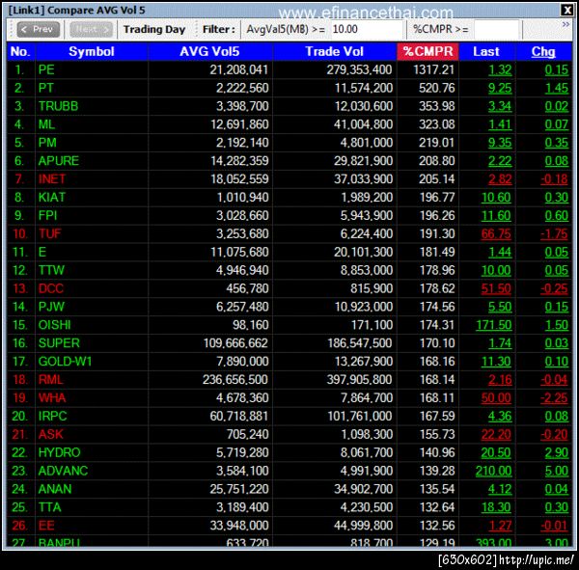
Task: Click AVG Vol5 value 109,666,662
Action: pyautogui.click(x=236, y=343)
